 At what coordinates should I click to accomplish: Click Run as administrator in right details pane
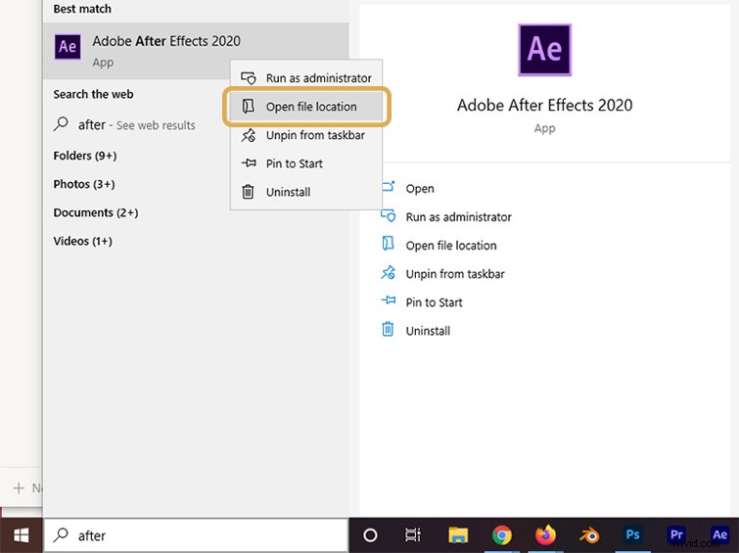458,217
